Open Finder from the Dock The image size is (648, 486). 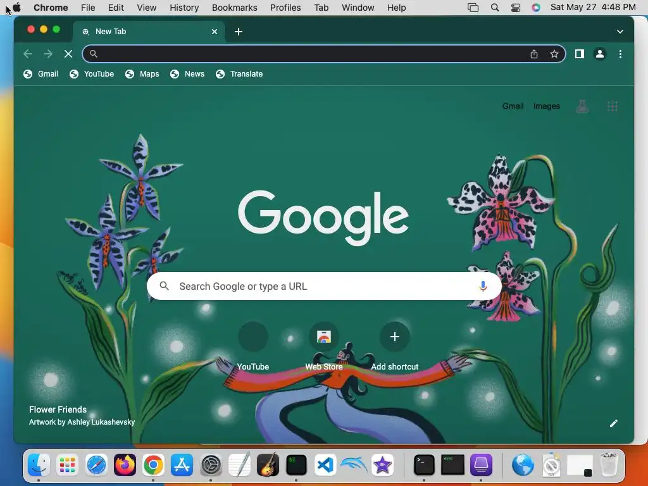39,465
